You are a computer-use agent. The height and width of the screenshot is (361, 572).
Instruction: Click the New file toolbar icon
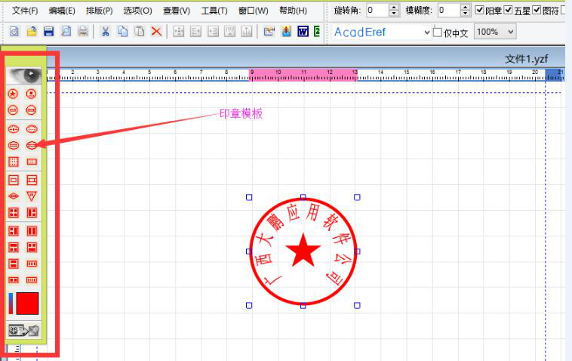click(x=14, y=32)
